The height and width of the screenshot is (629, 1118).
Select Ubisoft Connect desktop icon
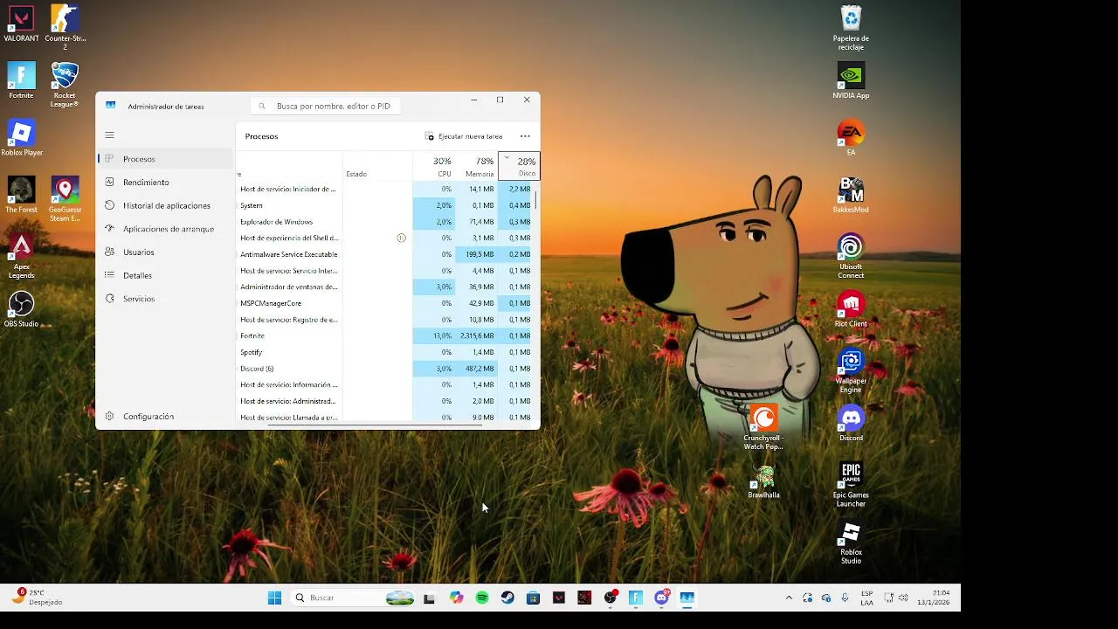[x=851, y=256]
